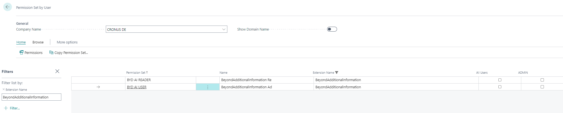This screenshot has height=113, width=563.
Task: Check All Users for BYD AI READER
Action: pos(500,80)
